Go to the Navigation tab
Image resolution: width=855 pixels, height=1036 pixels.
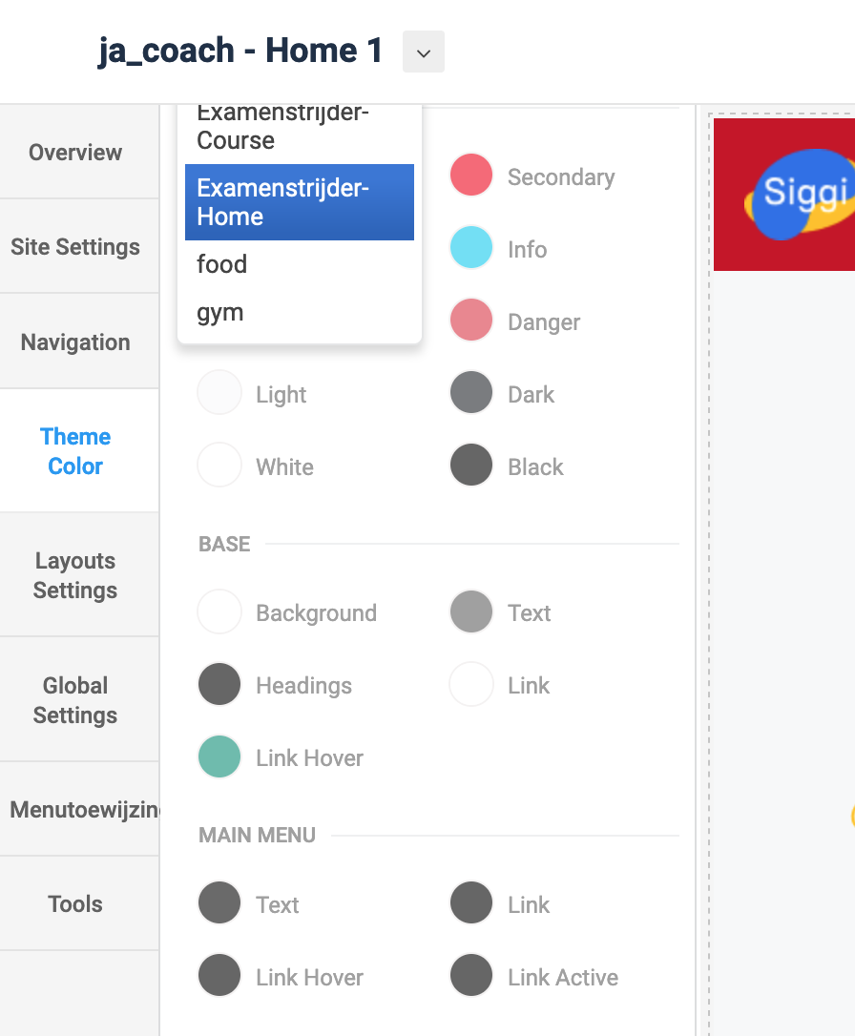click(75, 342)
